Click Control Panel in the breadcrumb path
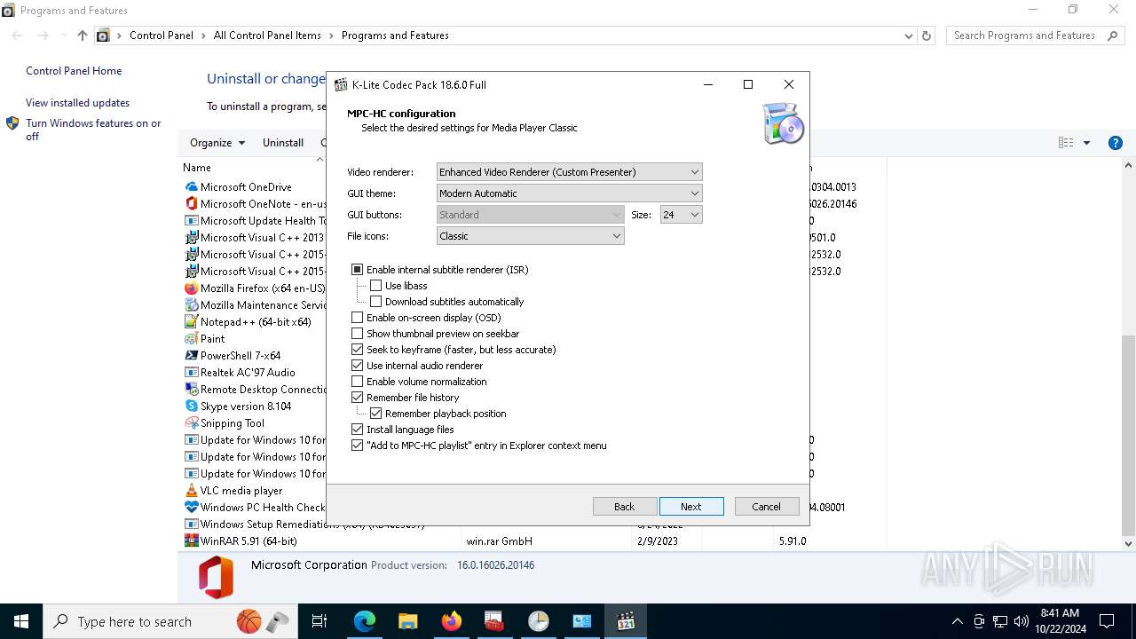Image resolution: width=1136 pixels, height=639 pixels. pos(162,35)
